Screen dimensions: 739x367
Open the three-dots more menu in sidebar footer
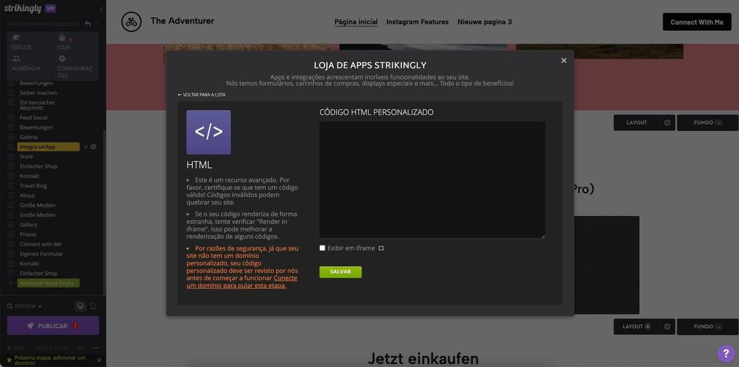coord(95,347)
